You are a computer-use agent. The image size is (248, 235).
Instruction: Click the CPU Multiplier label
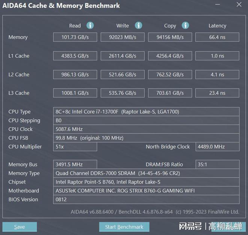click(x=25, y=147)
